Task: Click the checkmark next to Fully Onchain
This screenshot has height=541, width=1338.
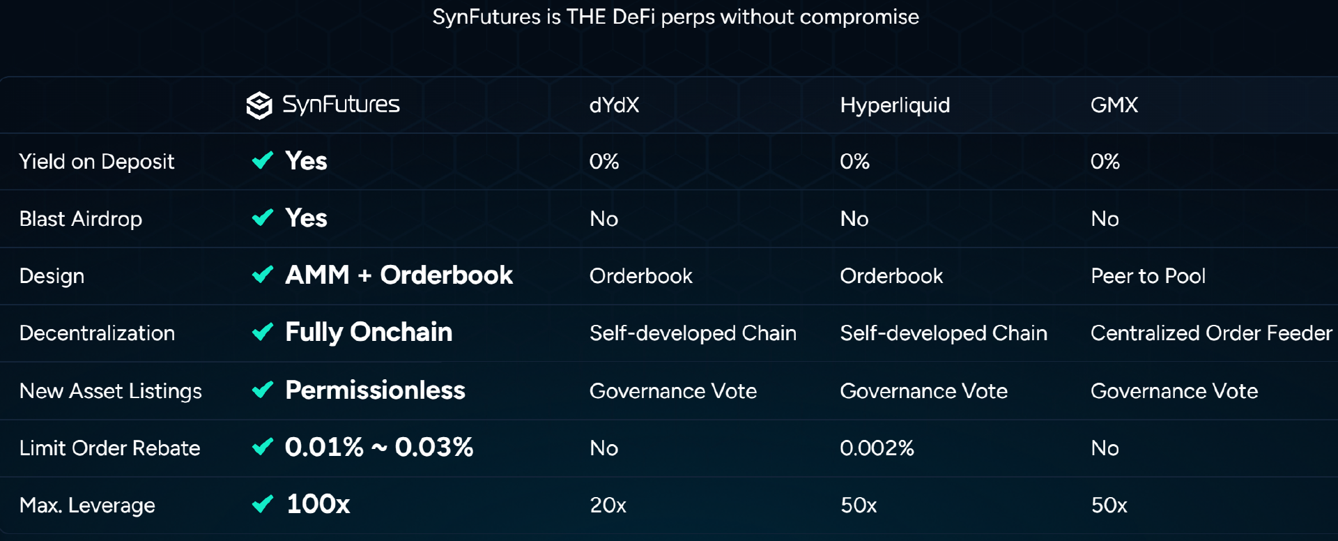Action: click(x=263, y=333)
